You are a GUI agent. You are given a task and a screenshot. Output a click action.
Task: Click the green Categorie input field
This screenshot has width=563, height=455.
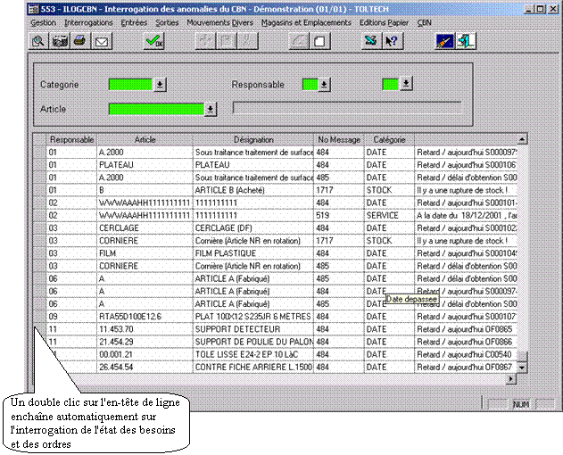click(x=130, y=85)
